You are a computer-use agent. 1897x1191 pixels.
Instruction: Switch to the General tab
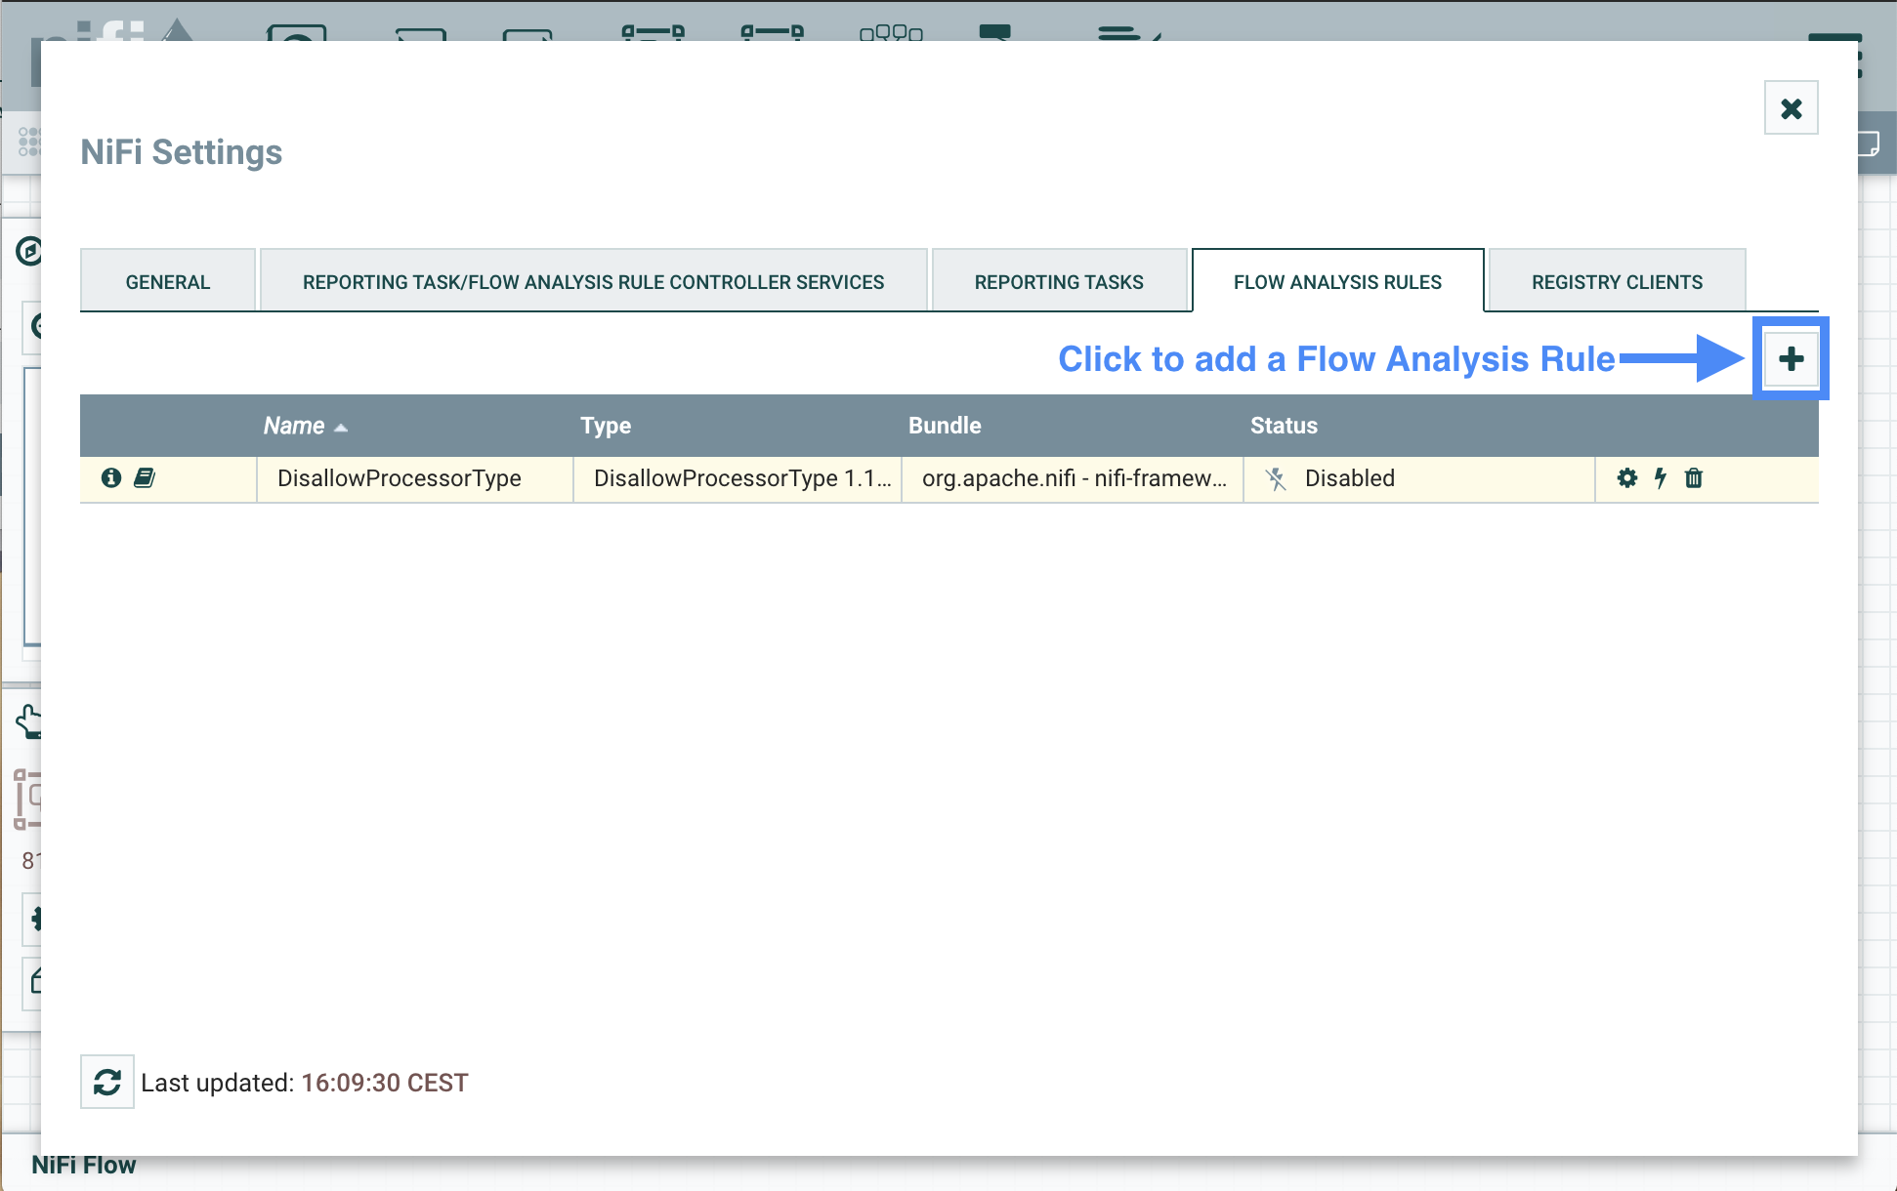pos(168,282)
